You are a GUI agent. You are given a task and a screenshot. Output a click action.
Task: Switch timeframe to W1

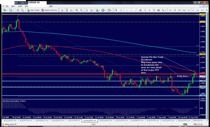coord(202,10)
